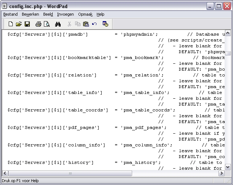The width and height of the screenshot is (233, 185).
Task: Save the file with the floppy disk icon
Action: (27, 24)
